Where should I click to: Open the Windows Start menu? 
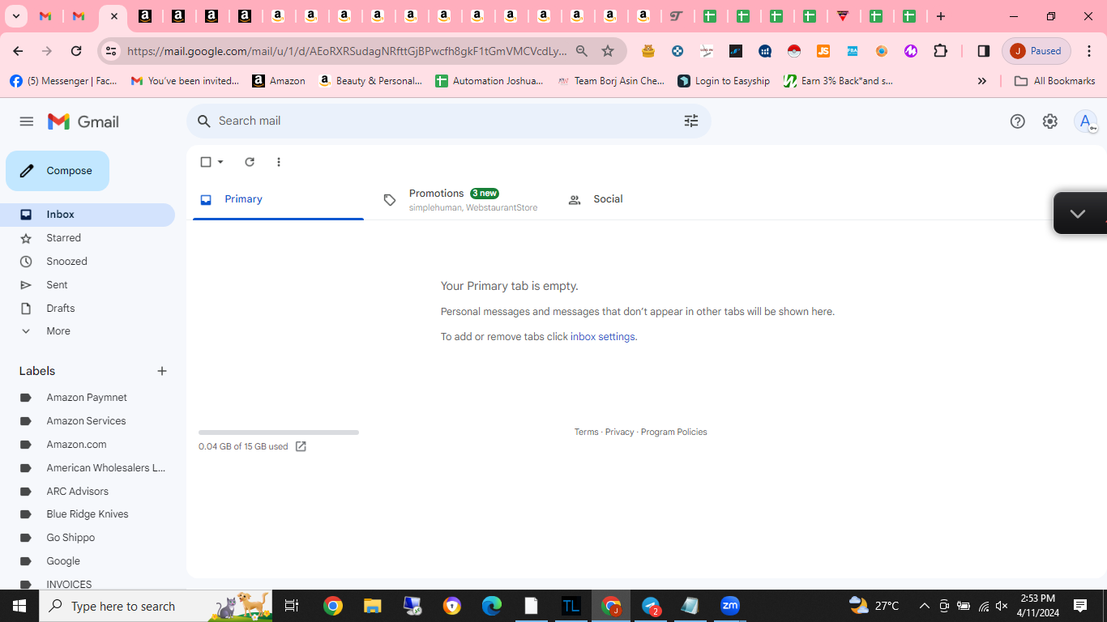tap(19, 606)
